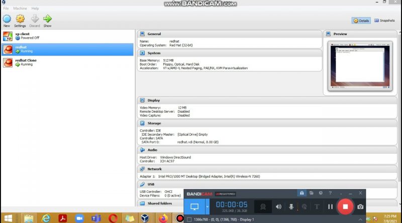Click the 512 MB base memory value
This screenshot has width=402, height=223.
pos(168,60)
